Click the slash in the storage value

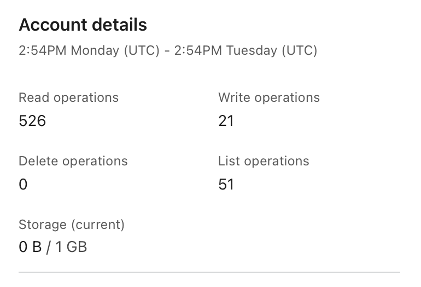(x=49, y=247)
